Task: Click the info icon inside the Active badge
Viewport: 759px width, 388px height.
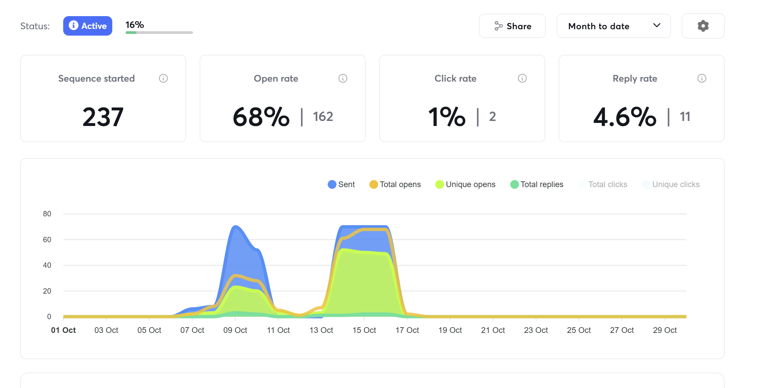Action: pyautogui.click(x=73, y=26)
